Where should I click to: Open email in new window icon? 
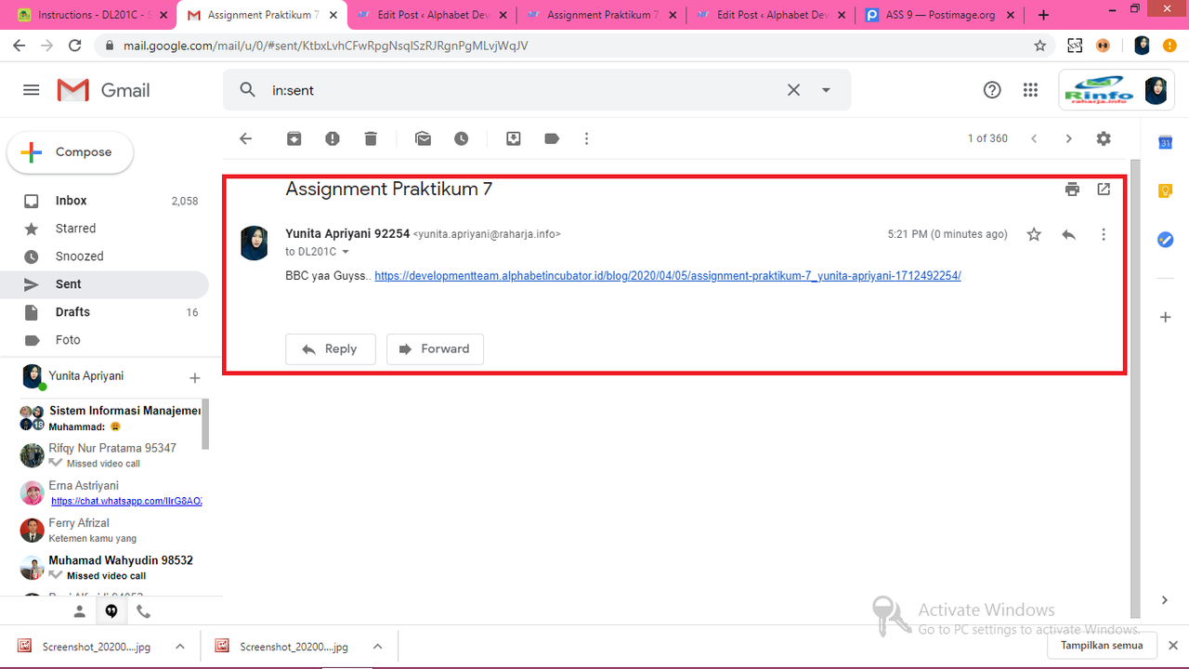(1104, 189)
